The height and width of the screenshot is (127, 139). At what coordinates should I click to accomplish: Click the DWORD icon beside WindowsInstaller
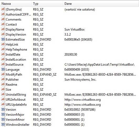[3, 124]
